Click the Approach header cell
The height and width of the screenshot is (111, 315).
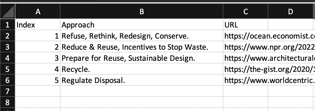(x=142, y=25)
